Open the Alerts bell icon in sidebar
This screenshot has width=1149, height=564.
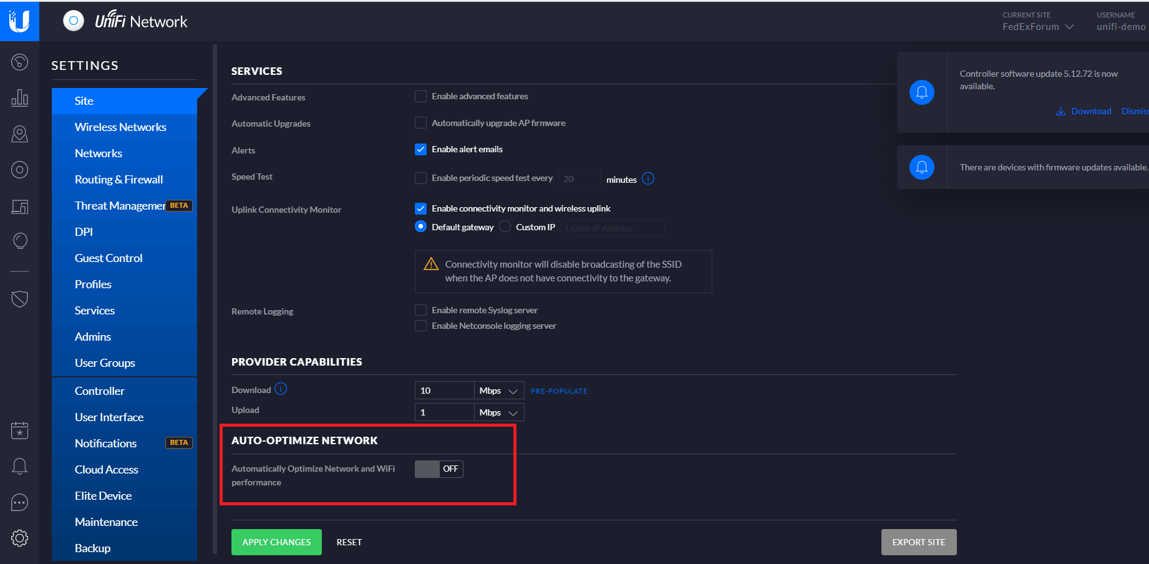[19, 466]
